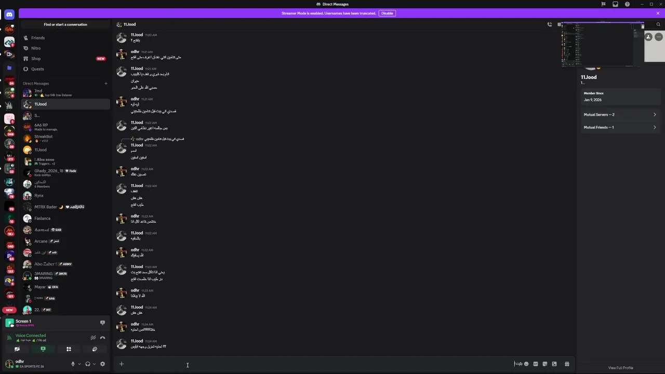
Task: Open profile more options ellipsis
Action: pyautogui.click(x=659, y=37)
